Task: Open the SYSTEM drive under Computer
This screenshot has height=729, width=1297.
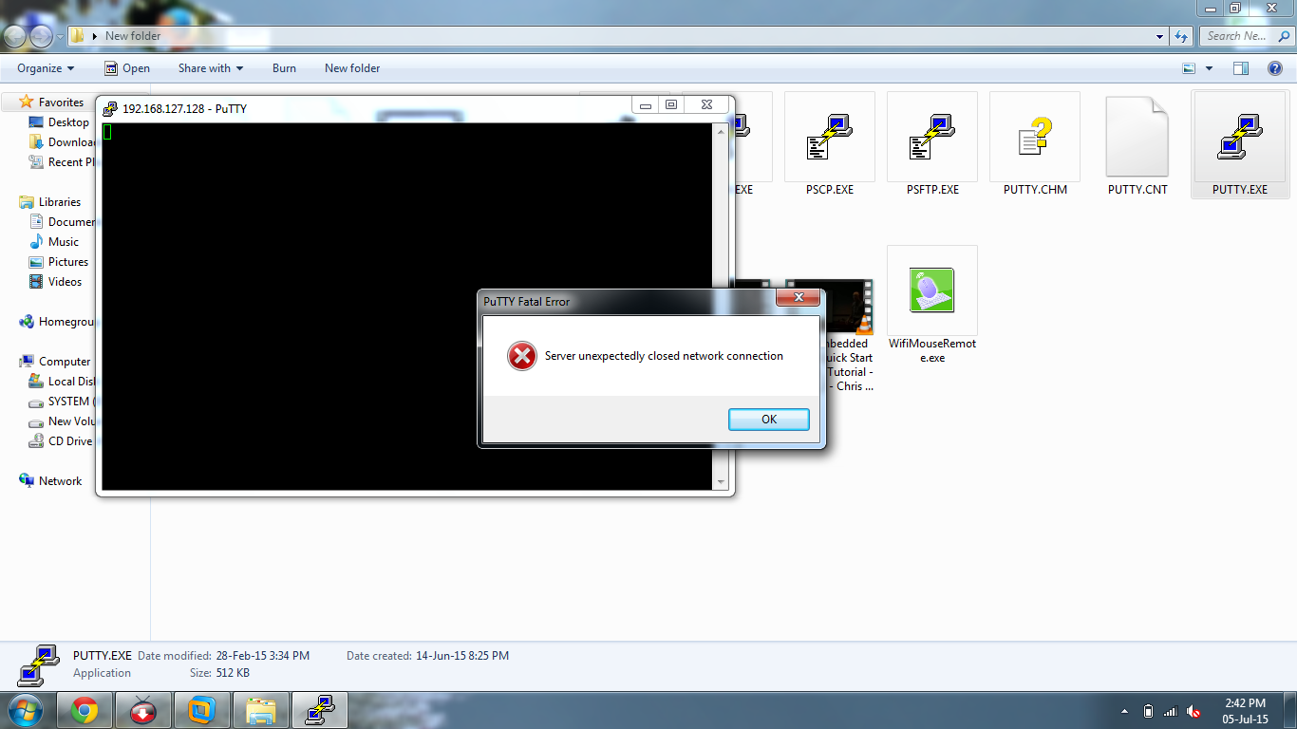Action: pos(63,402)
